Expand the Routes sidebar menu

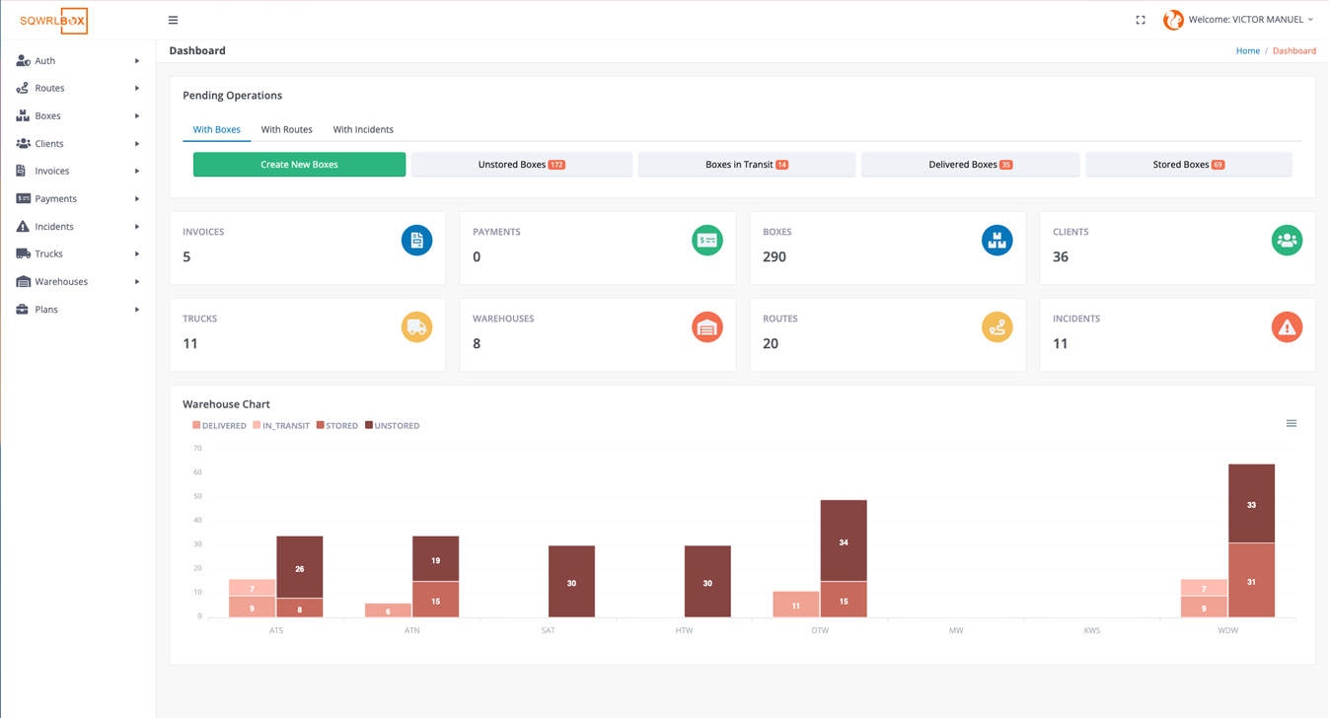coord(77,89)
